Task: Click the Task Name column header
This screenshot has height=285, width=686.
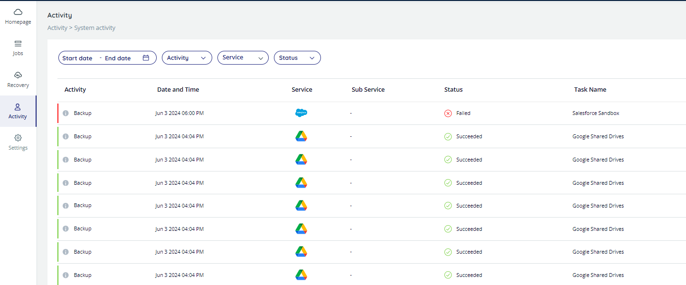Action: point(590,90)
